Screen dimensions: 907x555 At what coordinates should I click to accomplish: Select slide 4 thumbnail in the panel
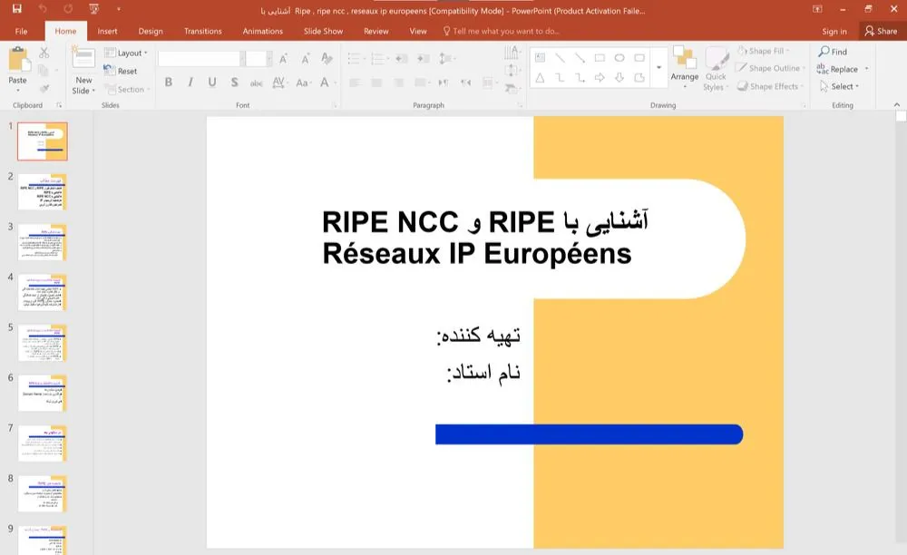(x=42, y=292)
